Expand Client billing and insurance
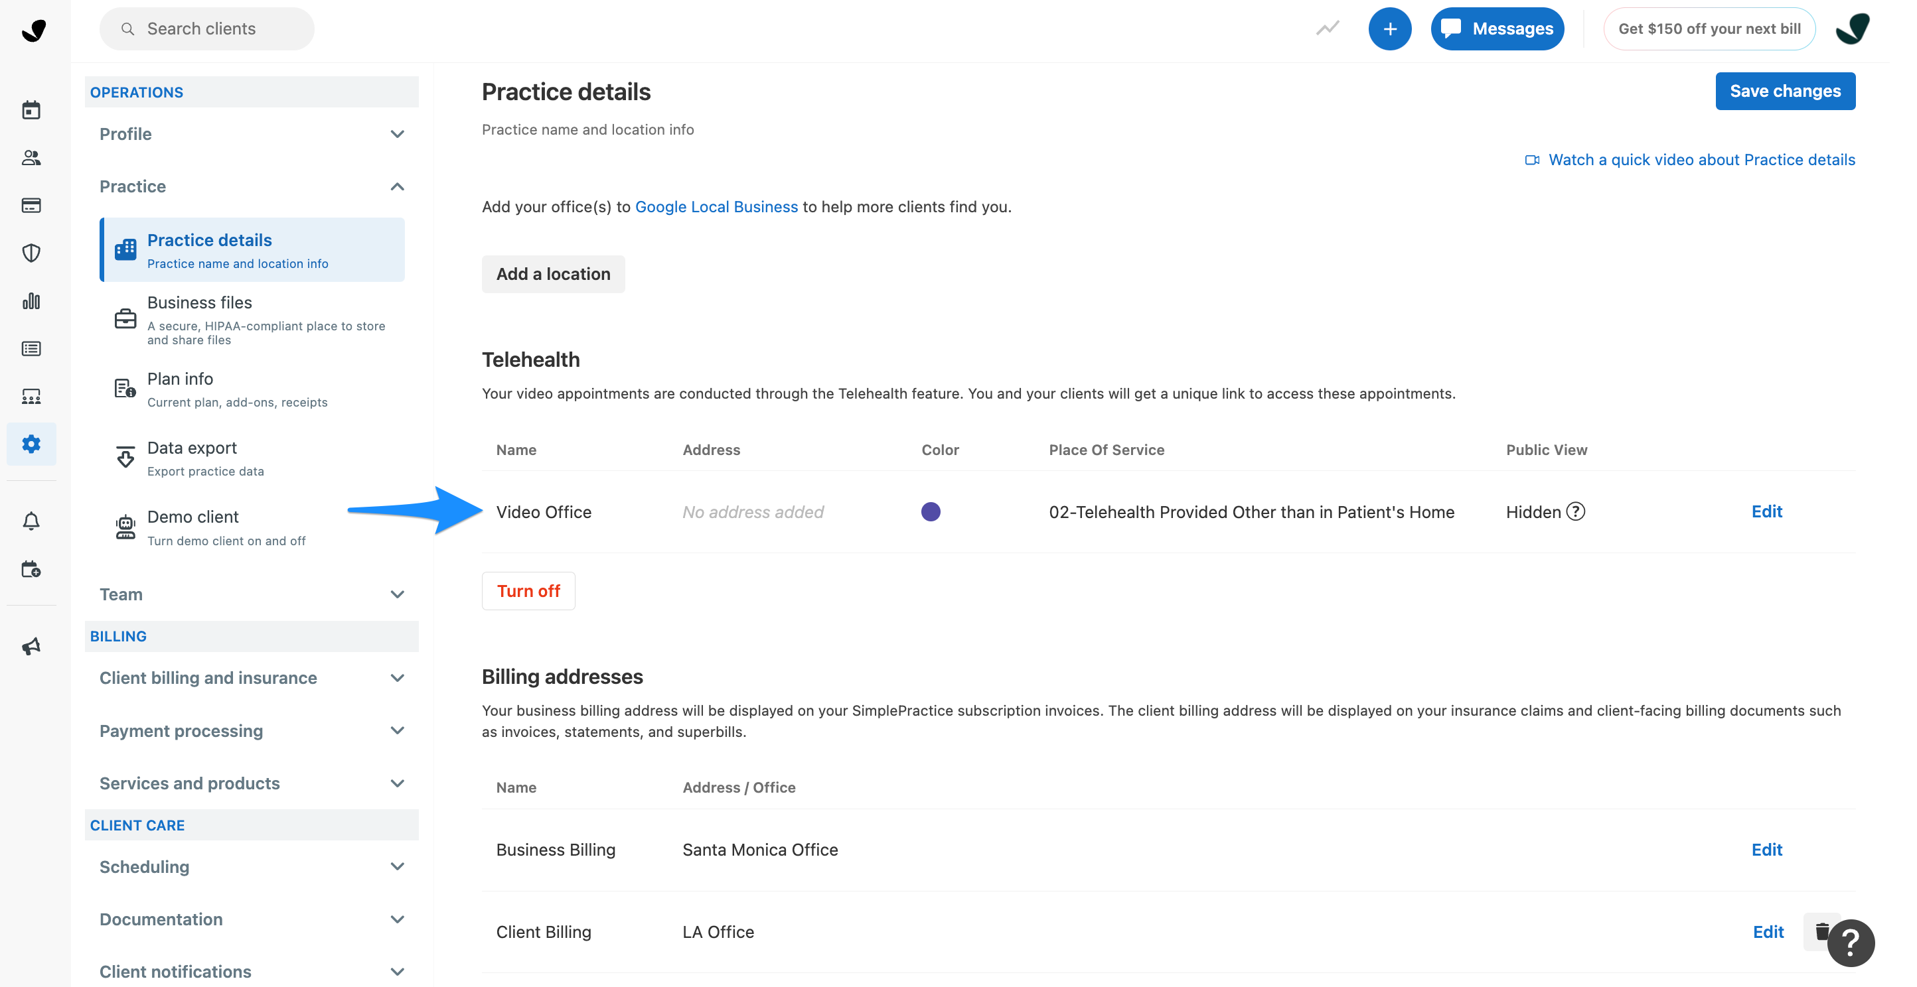Image resolution: width=1917 pixels, height=987 pixels. (x=398, y=678)
